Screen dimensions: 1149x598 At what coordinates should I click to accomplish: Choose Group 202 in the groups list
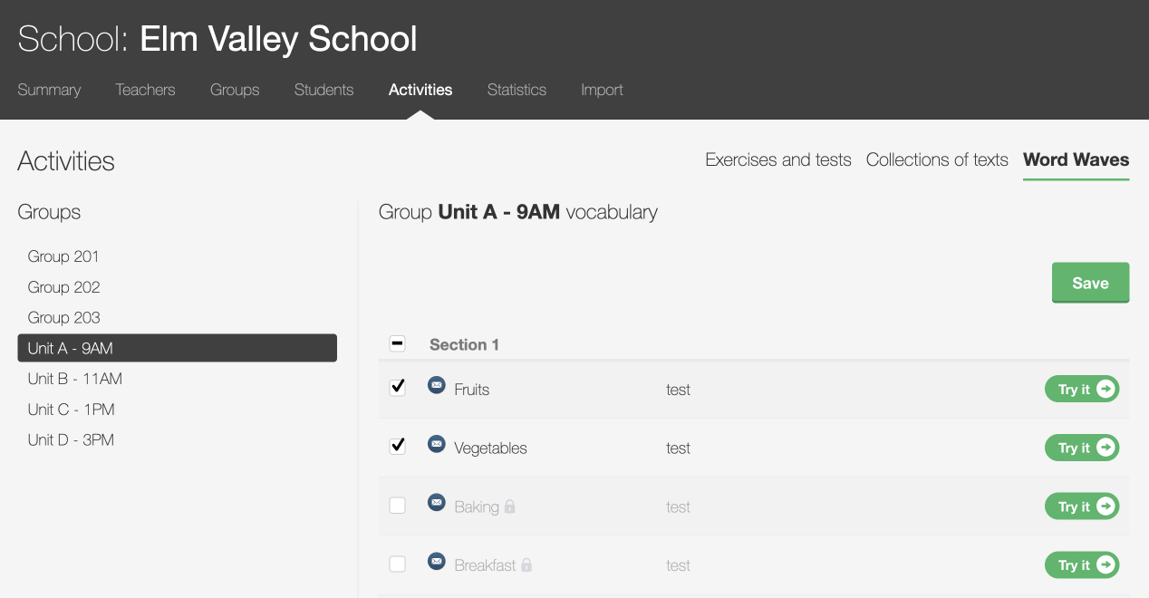coord(63,287)
